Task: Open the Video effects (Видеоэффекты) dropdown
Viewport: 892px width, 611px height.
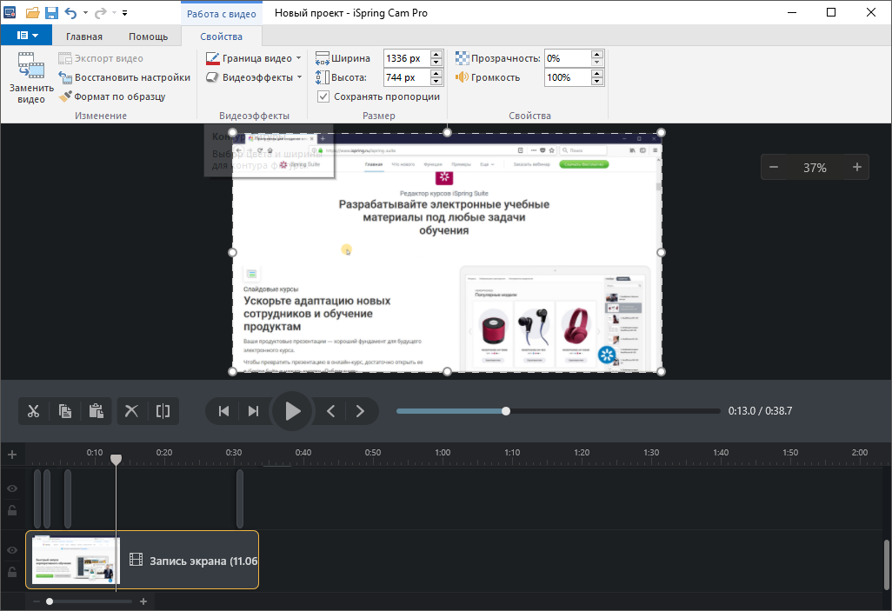Action: [254, 77]
